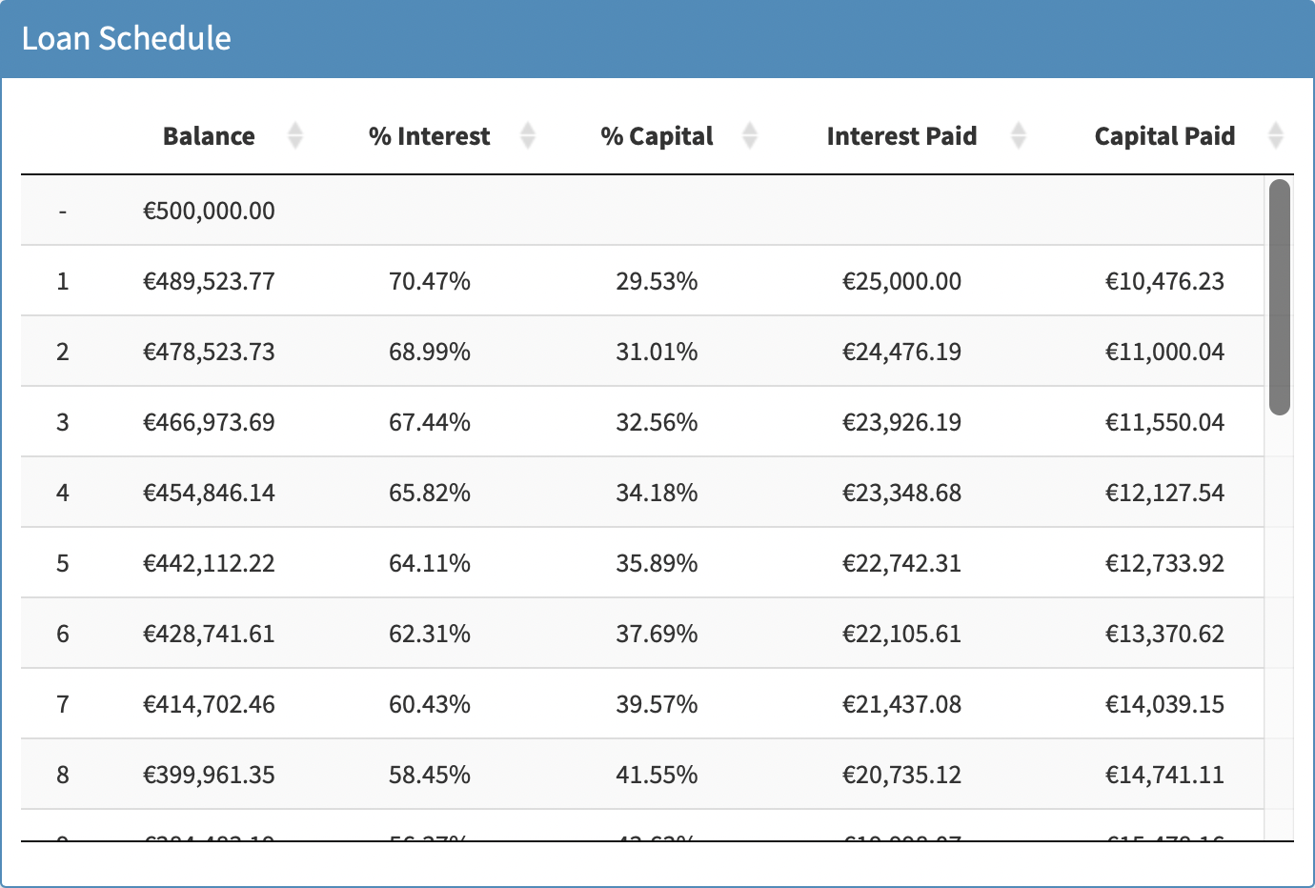Click the €489,523.77 balance cell
The width and height of the screenshot is (1315, 888).
coord(209,281)
